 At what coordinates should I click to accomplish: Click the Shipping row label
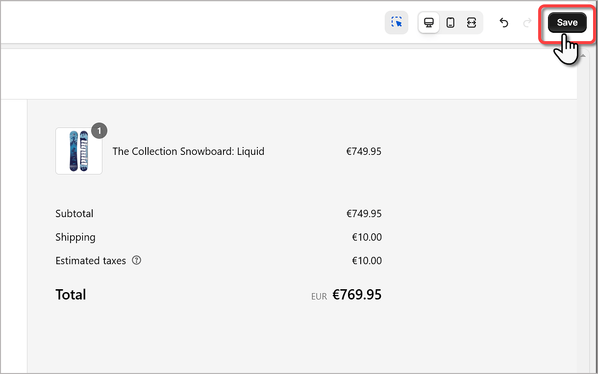[x=75, y=237]
